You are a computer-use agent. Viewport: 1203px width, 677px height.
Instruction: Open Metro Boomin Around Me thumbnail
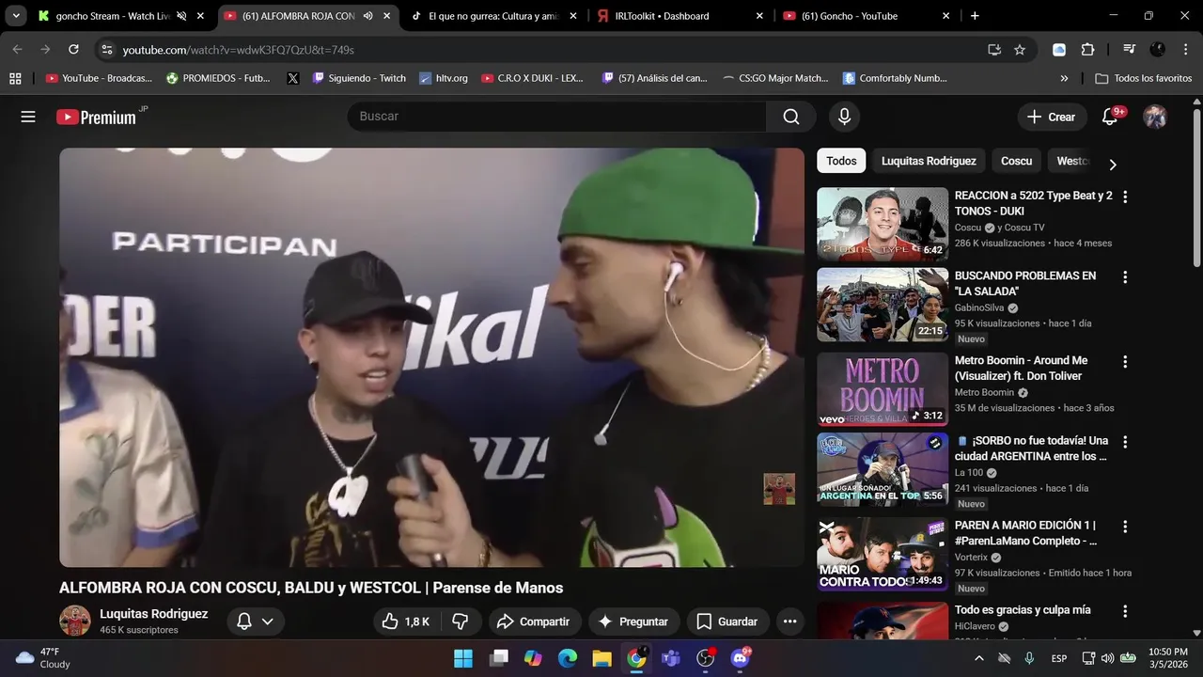point(883,389)
